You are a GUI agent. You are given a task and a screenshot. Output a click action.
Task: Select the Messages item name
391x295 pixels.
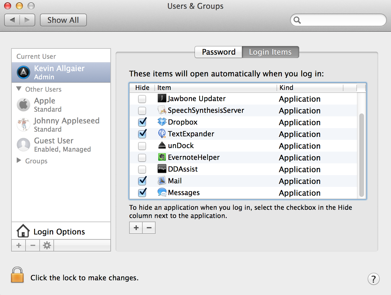point(184,192)
